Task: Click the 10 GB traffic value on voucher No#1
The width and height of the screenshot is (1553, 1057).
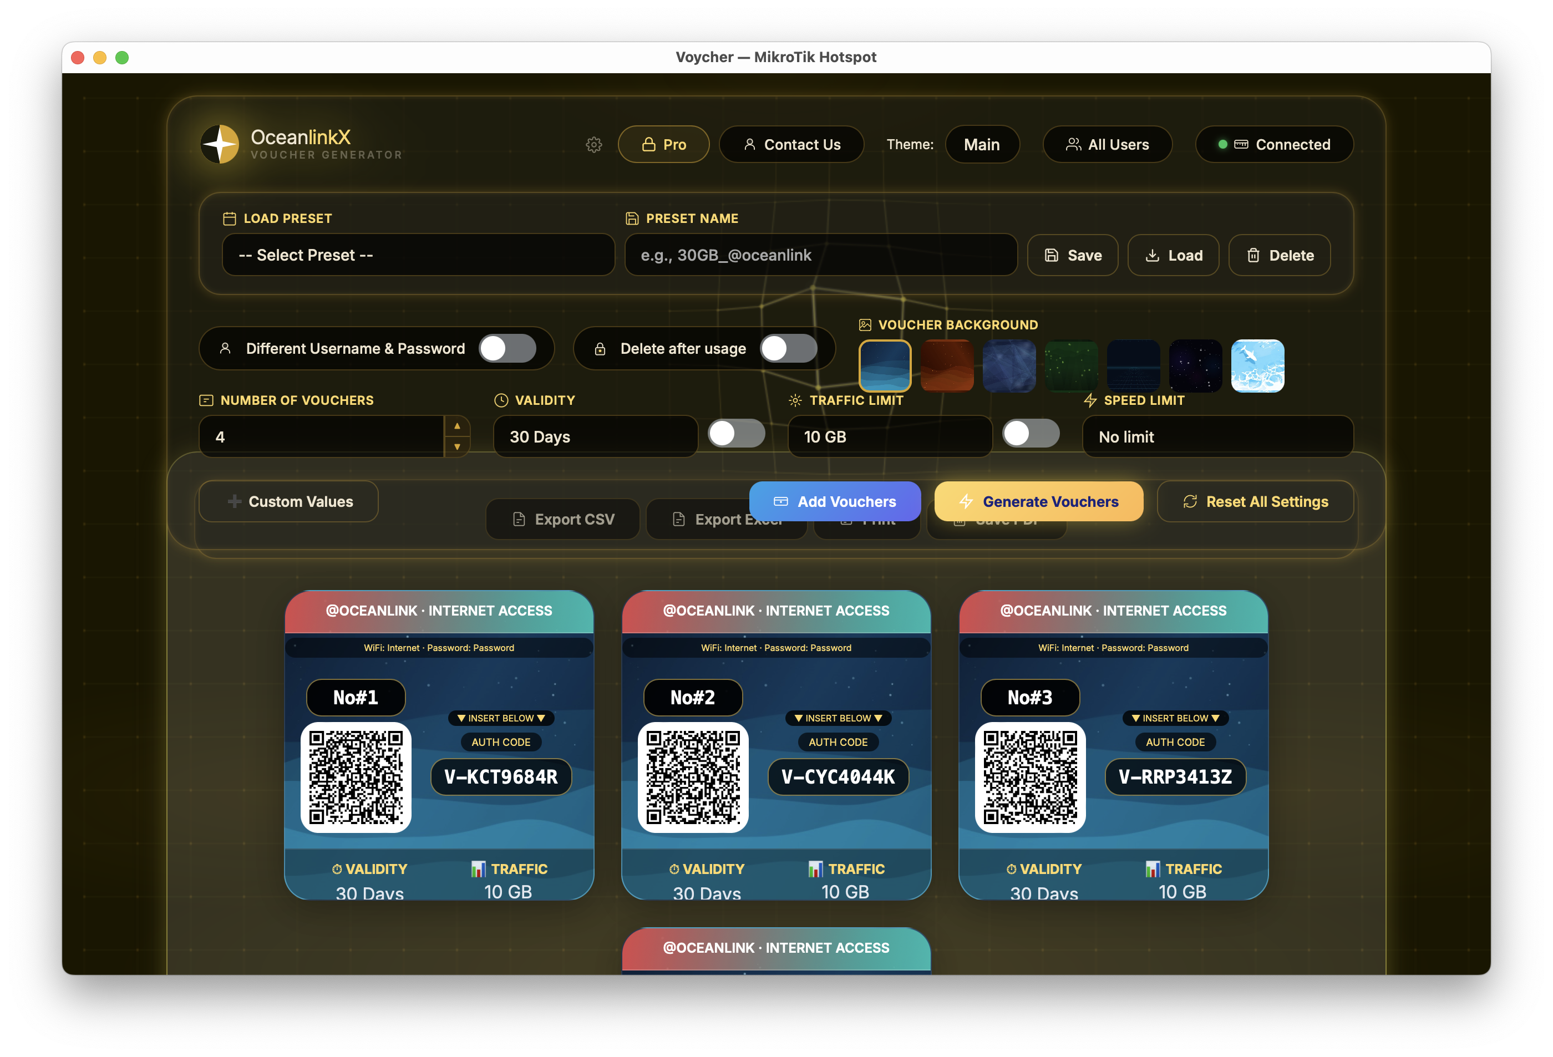Action: tap(508, 892)
